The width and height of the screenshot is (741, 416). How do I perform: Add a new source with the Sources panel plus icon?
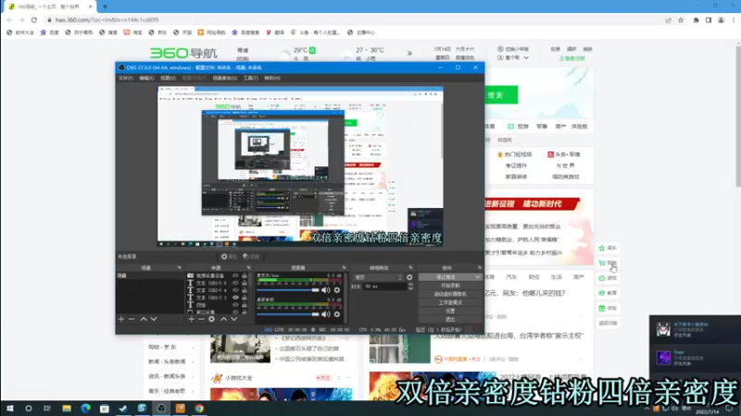191,319
